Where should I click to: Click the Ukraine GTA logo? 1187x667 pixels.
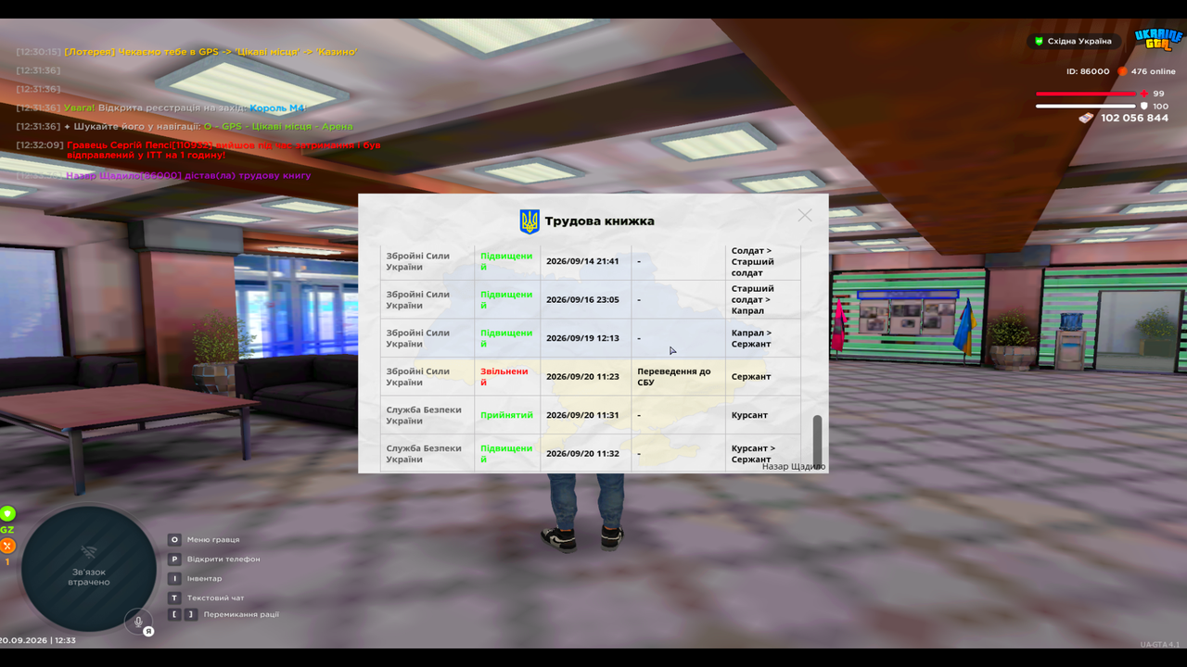tap(1159, 40)
